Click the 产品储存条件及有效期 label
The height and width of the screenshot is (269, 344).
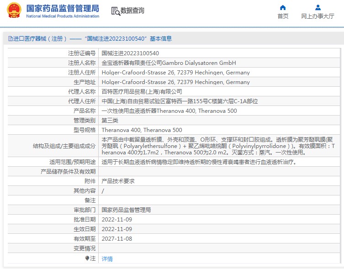click(x=68, y=172)
